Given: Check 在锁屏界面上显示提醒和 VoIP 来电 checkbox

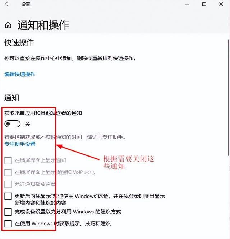Looking at the screenshot, I should click(x=8, y=172).
